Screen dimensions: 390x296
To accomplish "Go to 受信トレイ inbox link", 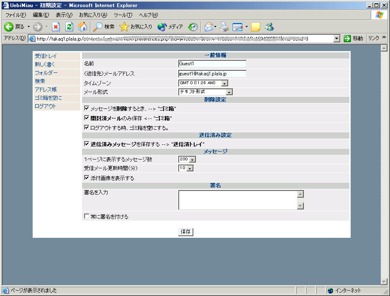I will pos(46,56).
